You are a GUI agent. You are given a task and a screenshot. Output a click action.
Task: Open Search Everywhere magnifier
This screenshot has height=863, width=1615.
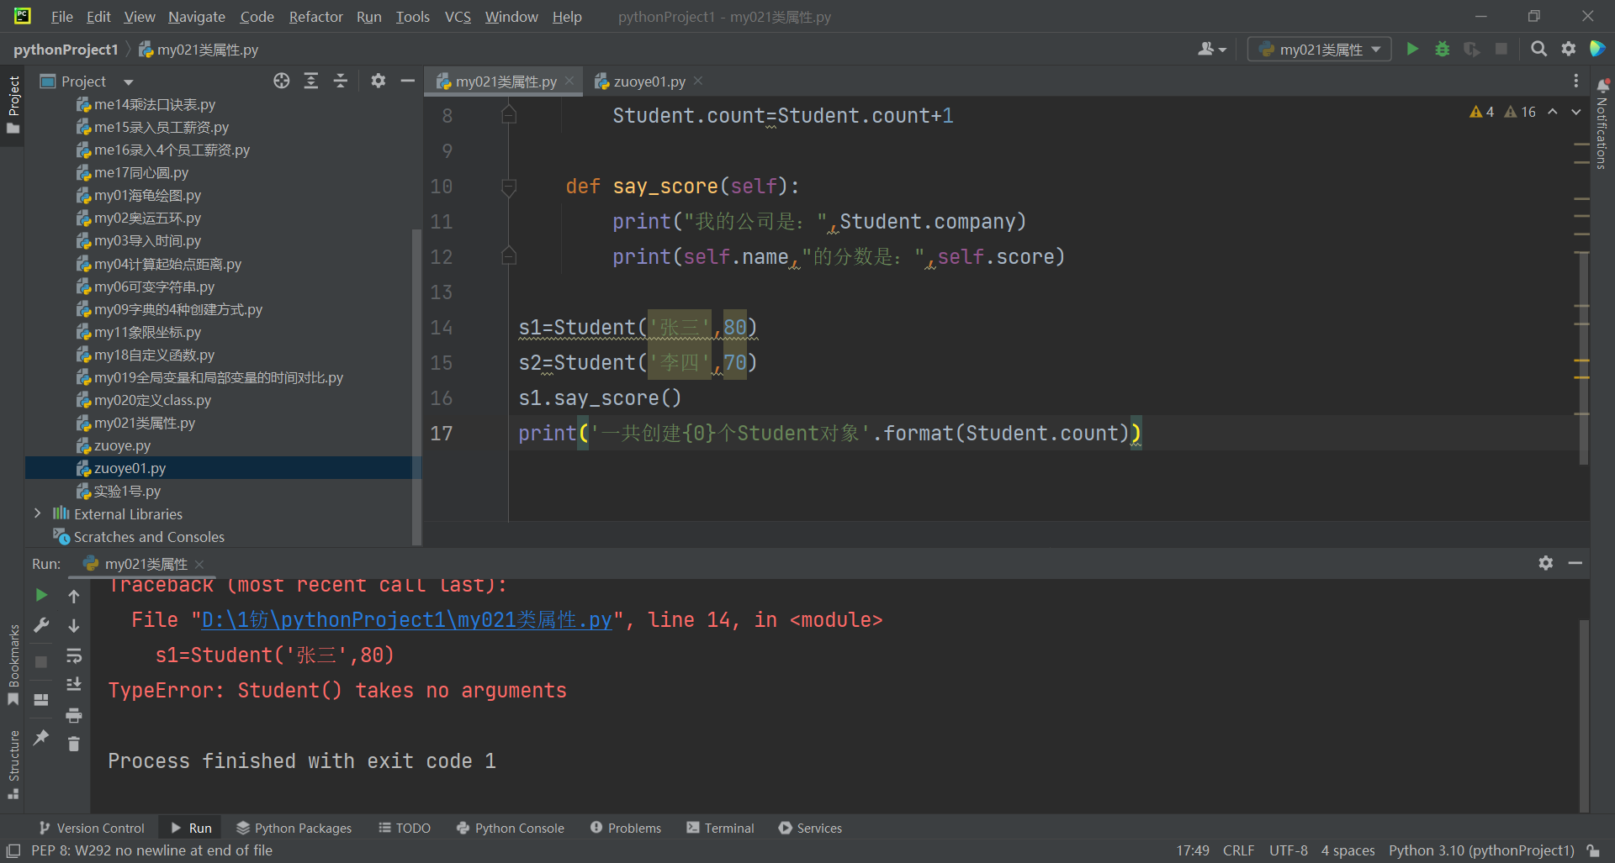[1538, 50]
